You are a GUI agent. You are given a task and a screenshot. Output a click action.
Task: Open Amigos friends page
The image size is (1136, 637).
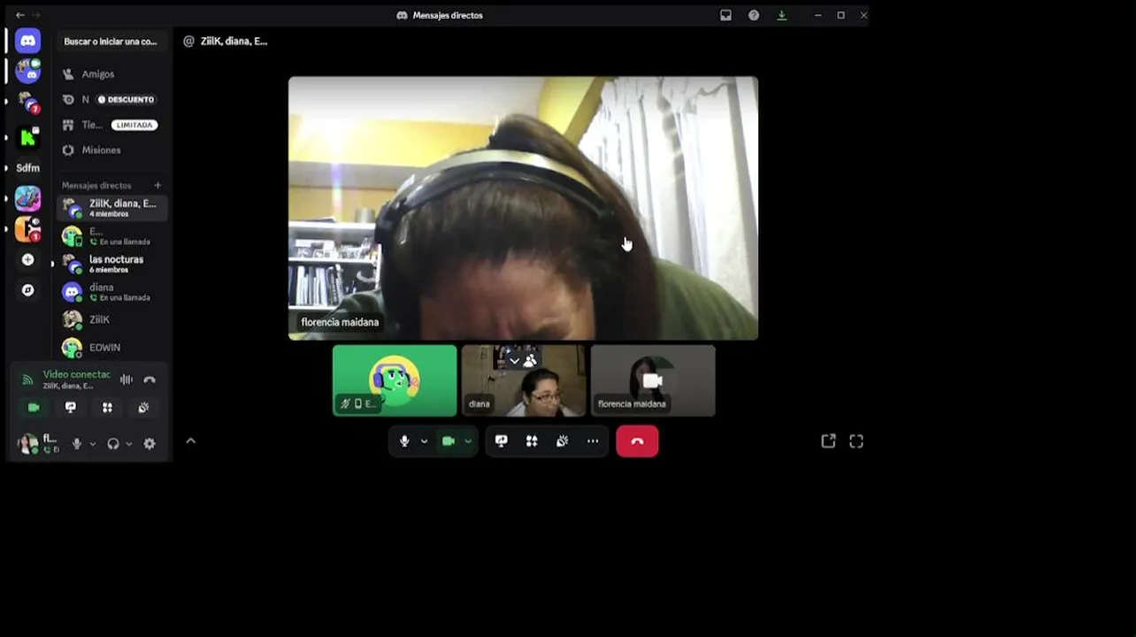111,74
